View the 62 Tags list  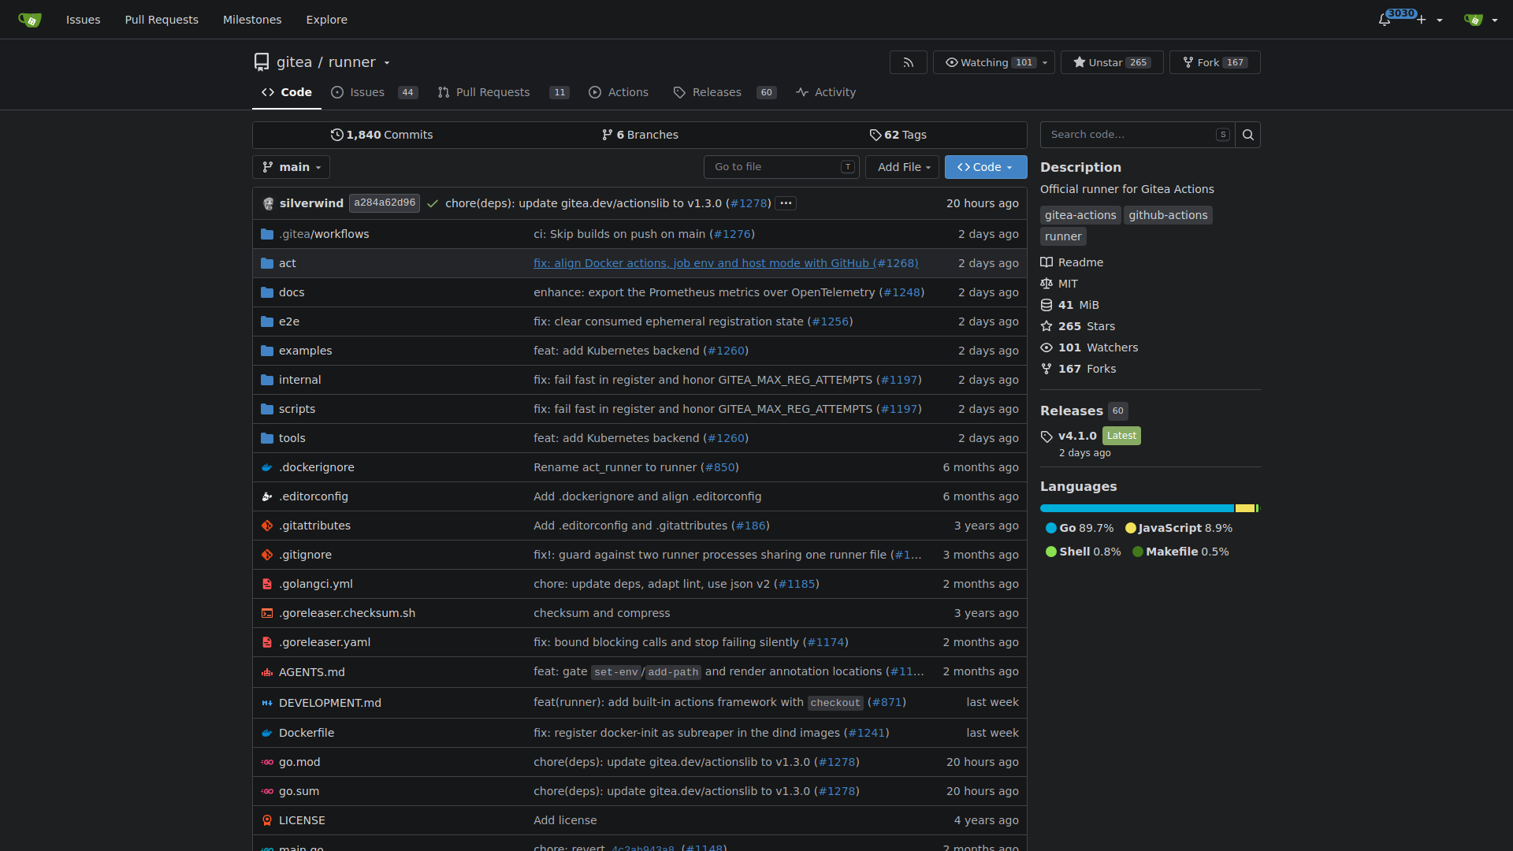898,135
